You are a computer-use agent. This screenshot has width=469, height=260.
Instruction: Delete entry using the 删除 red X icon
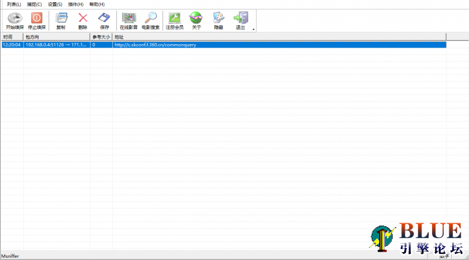pos(83,20)
